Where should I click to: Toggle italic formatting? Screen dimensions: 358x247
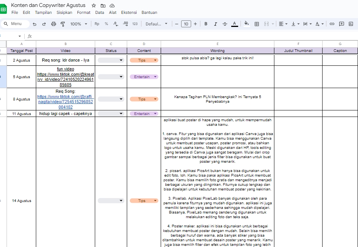click(215, 24)
